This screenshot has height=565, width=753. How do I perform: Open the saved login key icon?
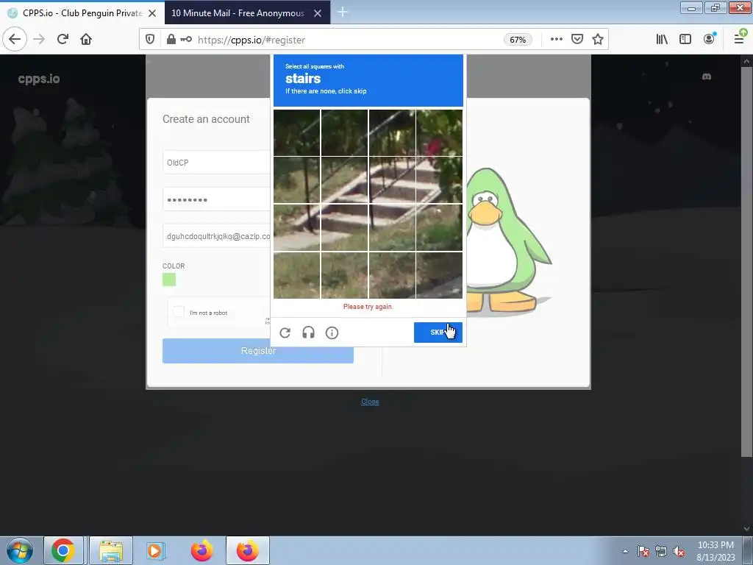186,40
